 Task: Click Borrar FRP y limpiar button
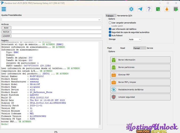(140, 82)
